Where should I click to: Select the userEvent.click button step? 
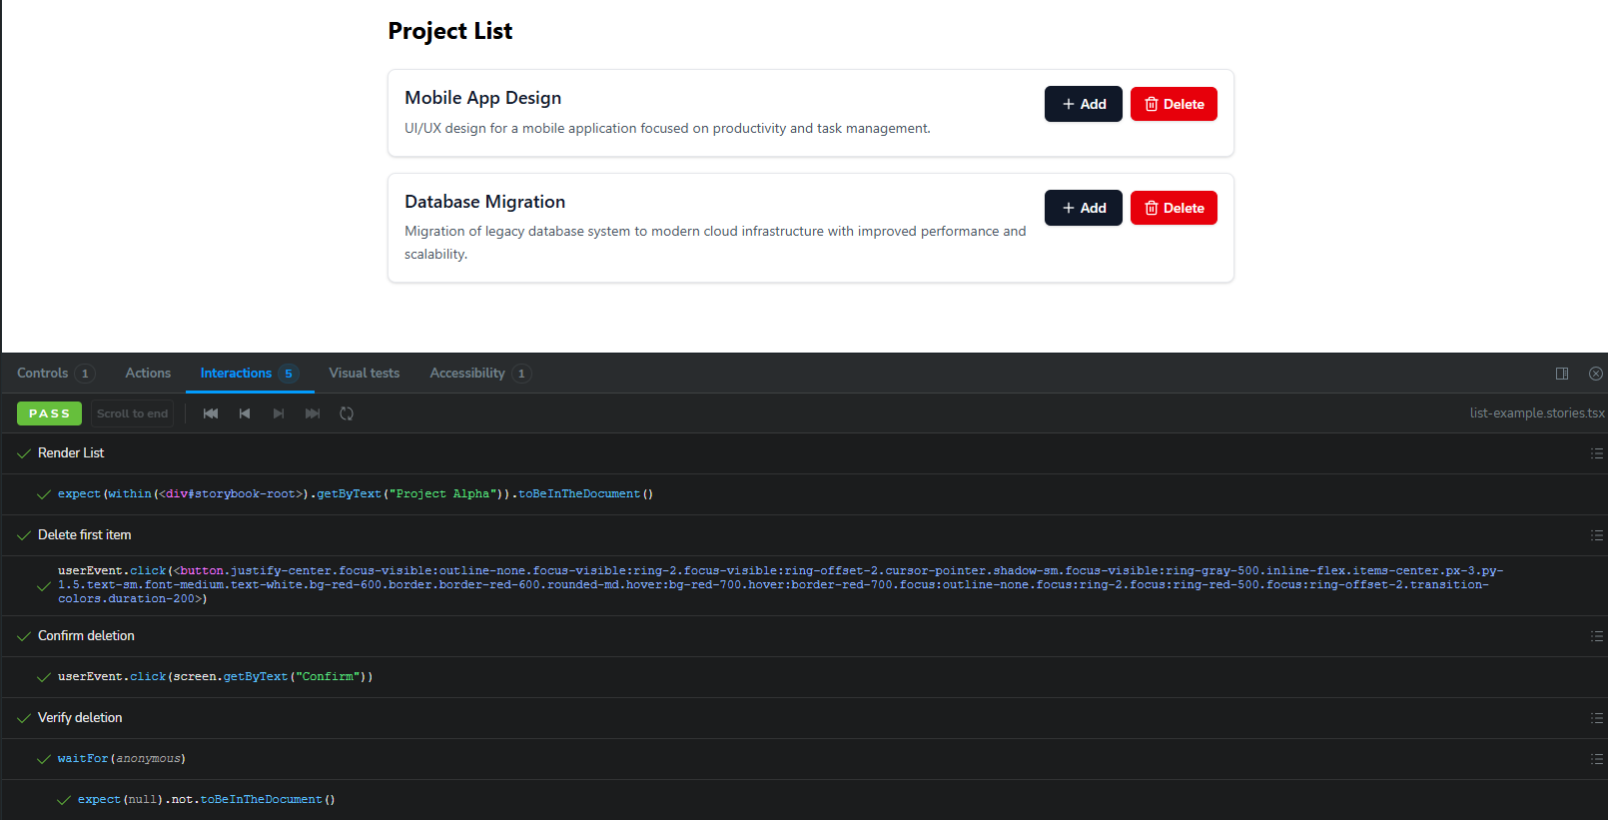click(804, 585)
